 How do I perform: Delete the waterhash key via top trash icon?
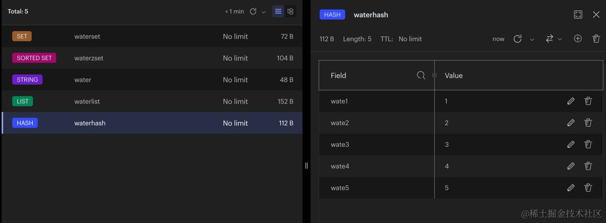(x=596, y=39)
